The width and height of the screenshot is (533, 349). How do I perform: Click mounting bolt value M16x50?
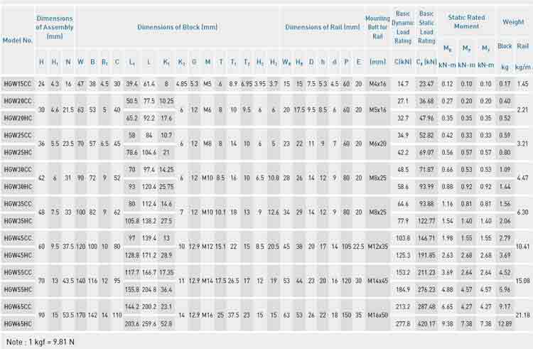click(377, 316)
